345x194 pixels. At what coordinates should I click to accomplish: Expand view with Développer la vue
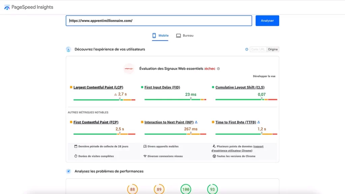click(x=264, y=76)
